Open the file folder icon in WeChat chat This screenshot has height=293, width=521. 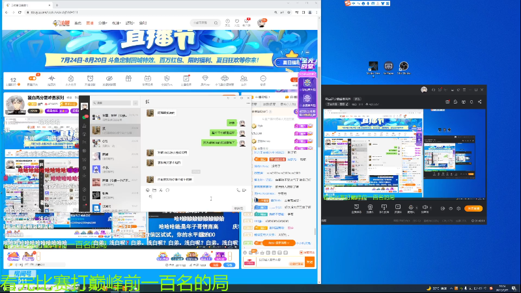click(x=154, y=190)
